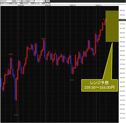Click the 158.045 high price label
This screenshot has width=126, height=123.
click(11, 54)
